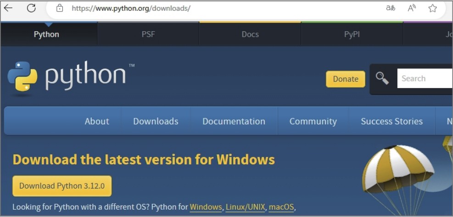Activate the read aloud icon
Viewport: 453px width, 217px height.
(412, 8)
